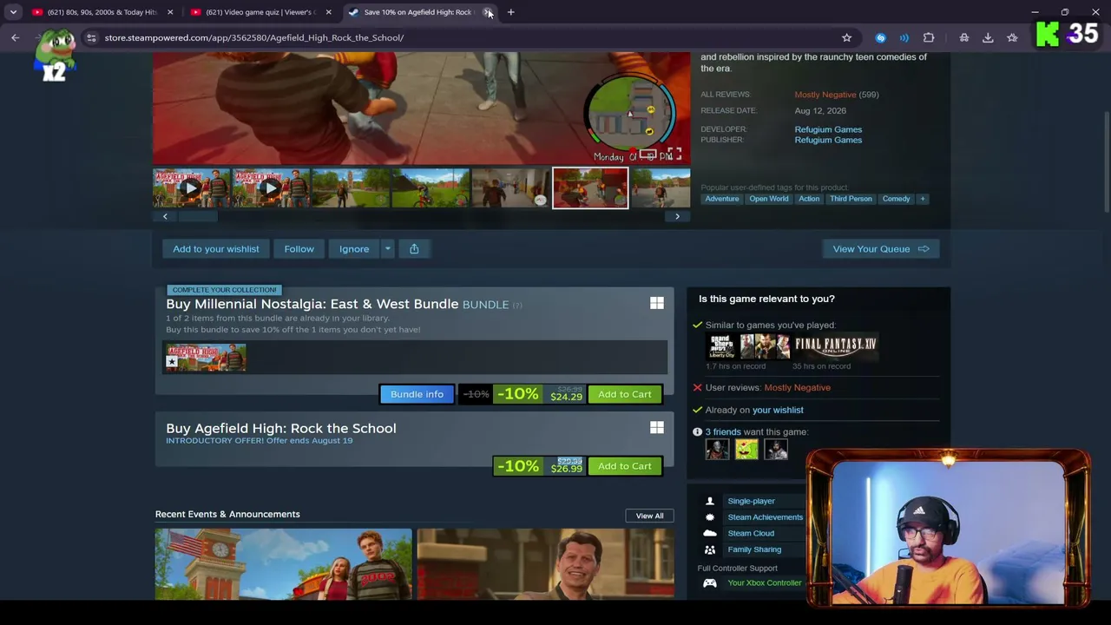
Task: Open the Open World tag
Action: click(769, 199)
